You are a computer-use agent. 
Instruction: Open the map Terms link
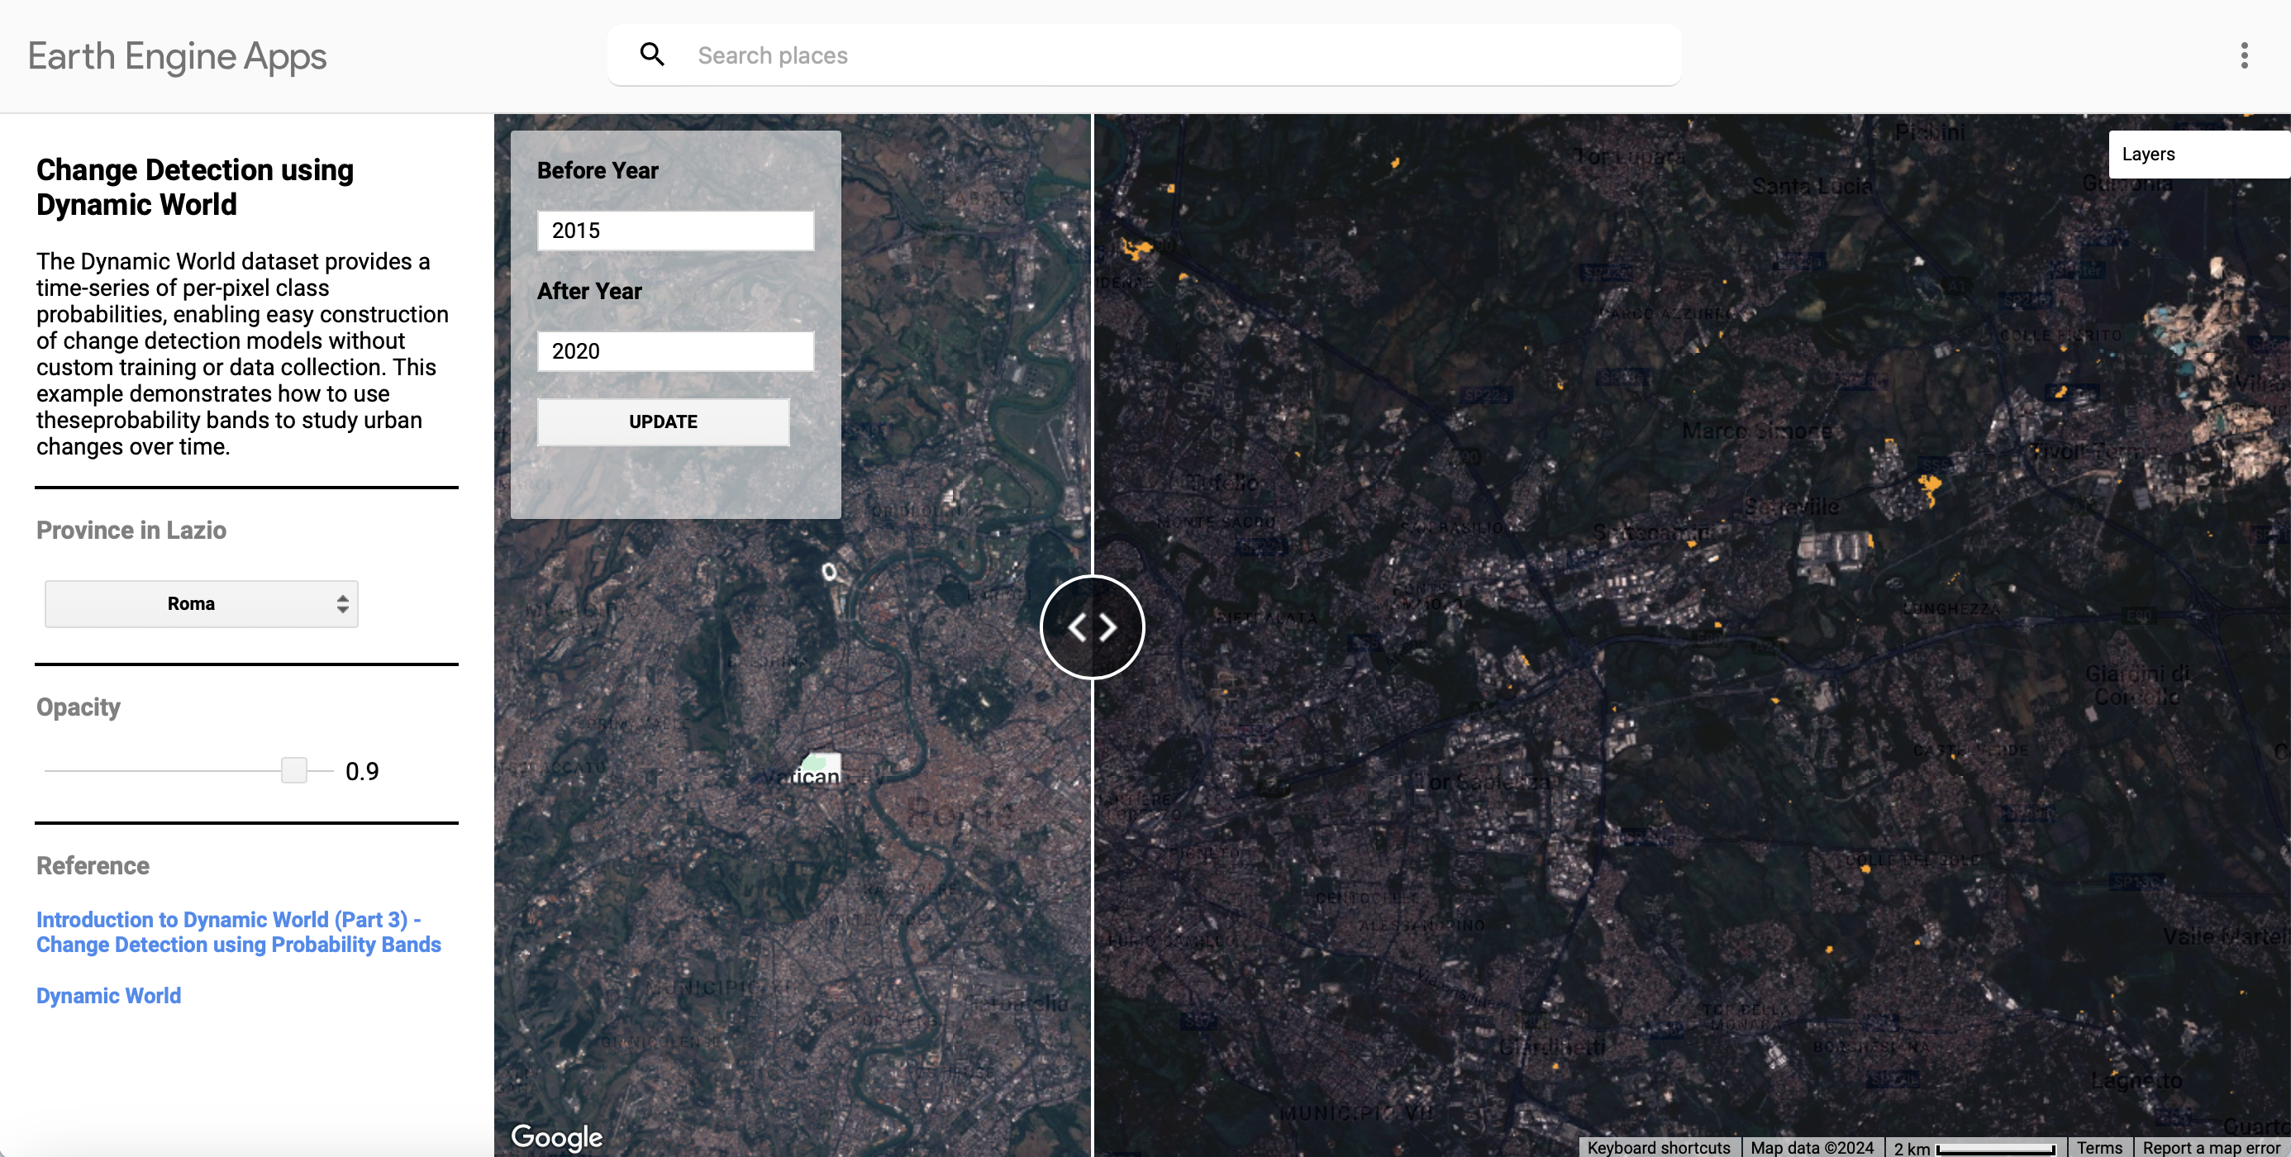pyautogui.click(x=2099, y=1147)
